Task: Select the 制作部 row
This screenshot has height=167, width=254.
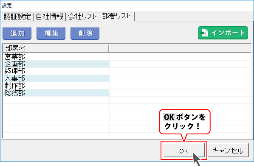Action: pos(127,86)
